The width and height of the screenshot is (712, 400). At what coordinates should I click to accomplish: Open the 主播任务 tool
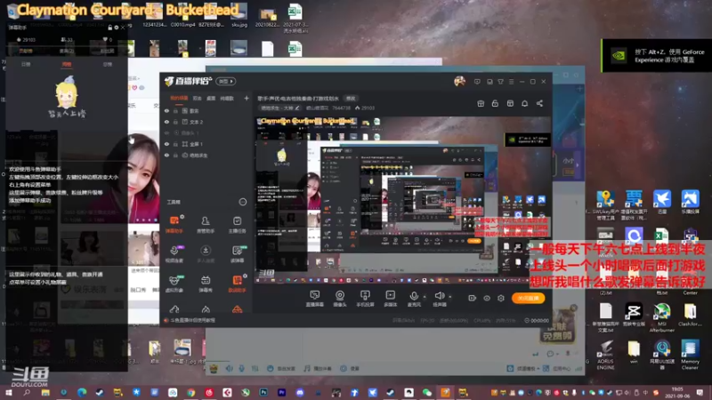click(237, 224)
